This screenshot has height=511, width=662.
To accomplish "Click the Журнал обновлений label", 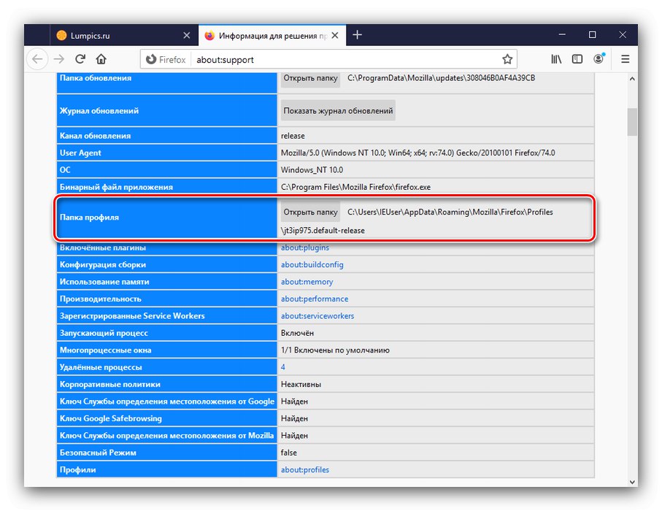I will pyautogui.click(x=99, y=111).
